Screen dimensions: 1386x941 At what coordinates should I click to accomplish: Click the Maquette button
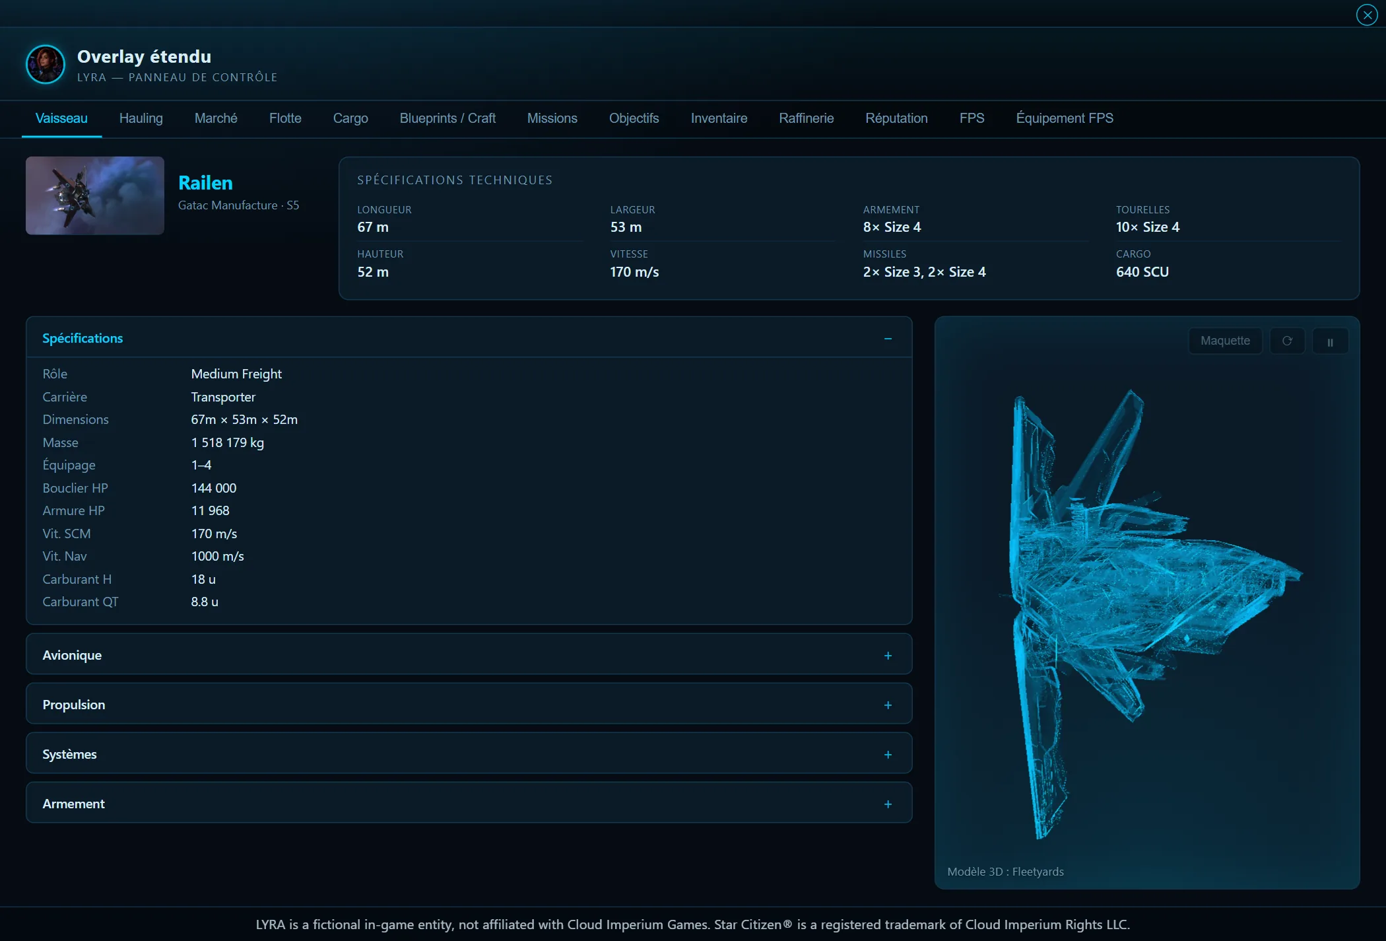[1225, 341]
